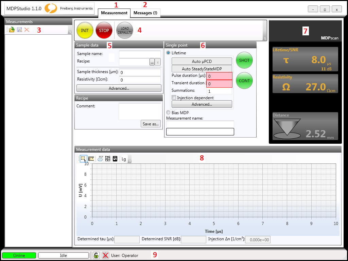The height and width of the screenshot is (261, 348).
Task: Copy the chart to clipboard
Action: click(x=115, y=159)
